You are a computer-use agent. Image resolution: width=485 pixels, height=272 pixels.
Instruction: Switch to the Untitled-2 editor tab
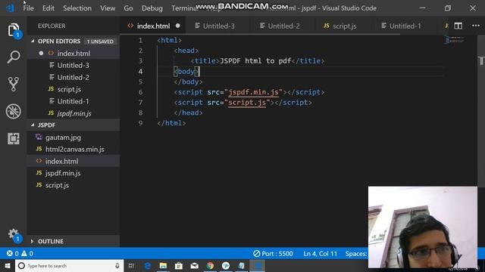[282, 26]
